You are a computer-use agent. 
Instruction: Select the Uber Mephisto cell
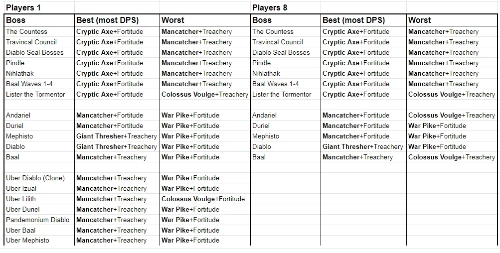(27, 241)
